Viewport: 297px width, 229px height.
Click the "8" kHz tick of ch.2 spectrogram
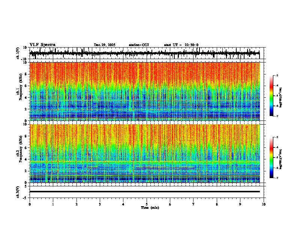pyautogui.click(x=26, y=136)
